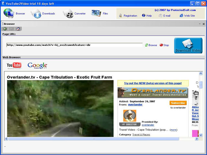Click the Overlander.tv banner image
207x155 pixels.
pos(153,92)
